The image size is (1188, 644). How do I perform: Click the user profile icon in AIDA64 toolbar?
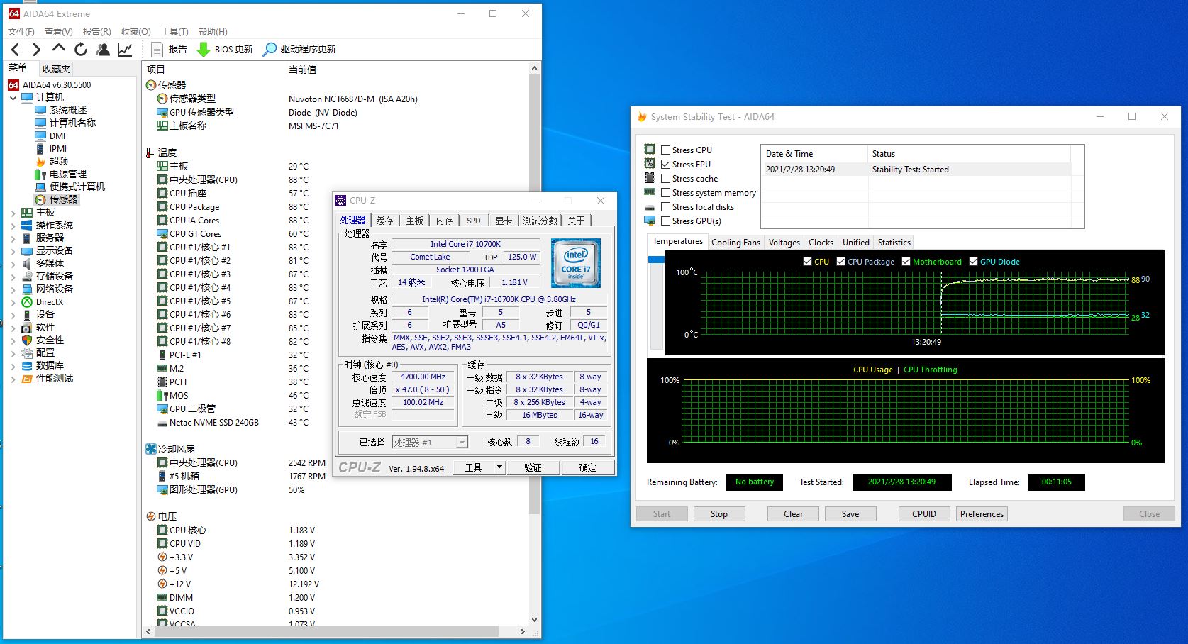click(x=103, y=50)
